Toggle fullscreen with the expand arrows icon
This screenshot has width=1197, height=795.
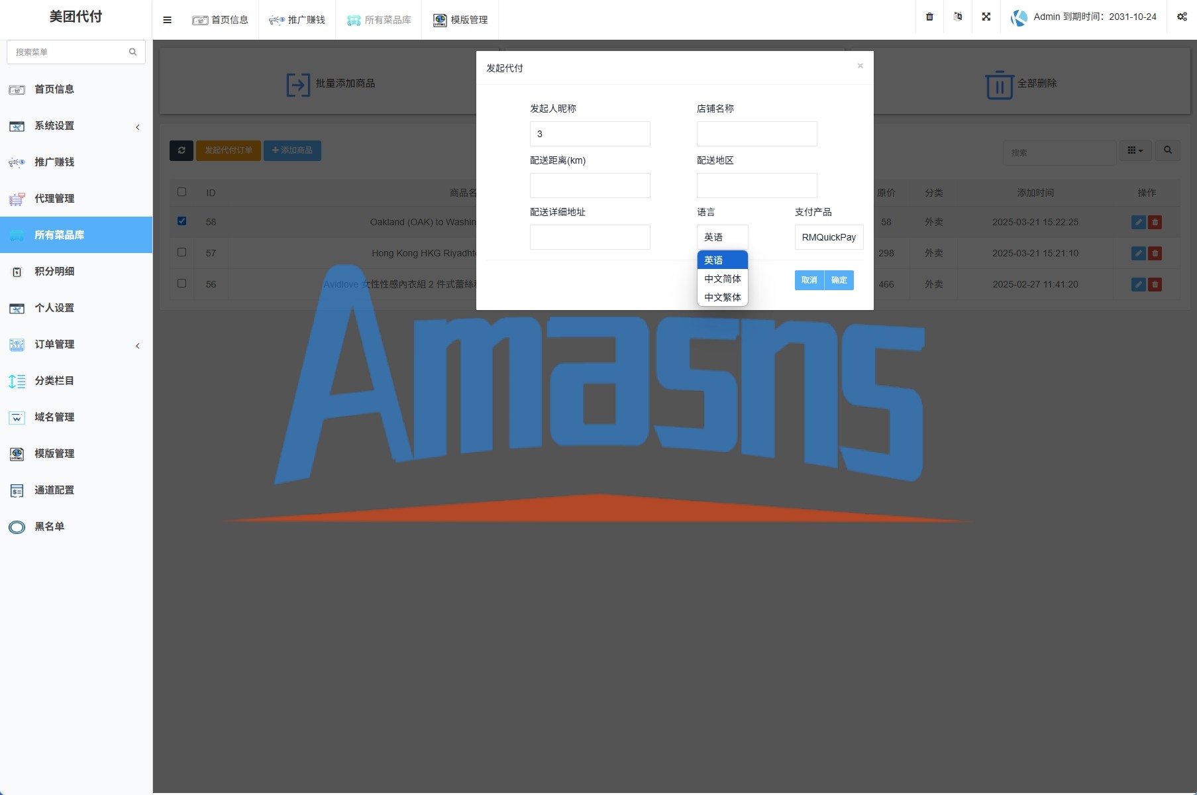click(986, 17)
